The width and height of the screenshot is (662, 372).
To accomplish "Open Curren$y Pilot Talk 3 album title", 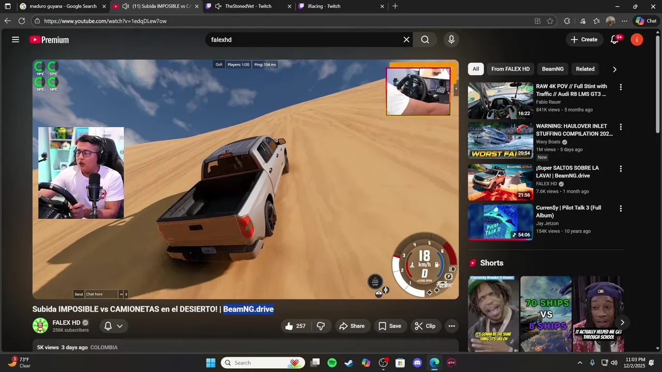I will tap(568, 211).
